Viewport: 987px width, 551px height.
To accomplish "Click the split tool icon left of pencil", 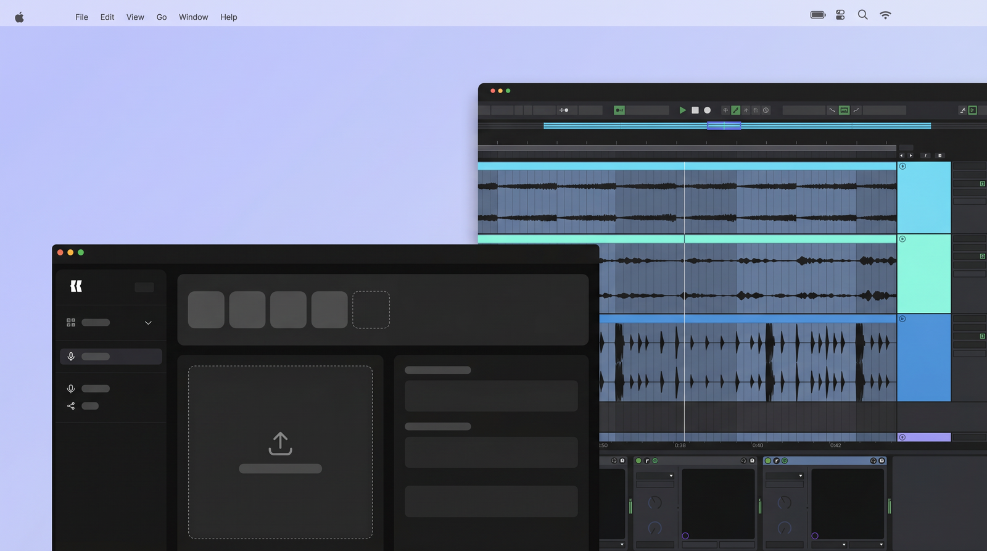I will [725, 110].
